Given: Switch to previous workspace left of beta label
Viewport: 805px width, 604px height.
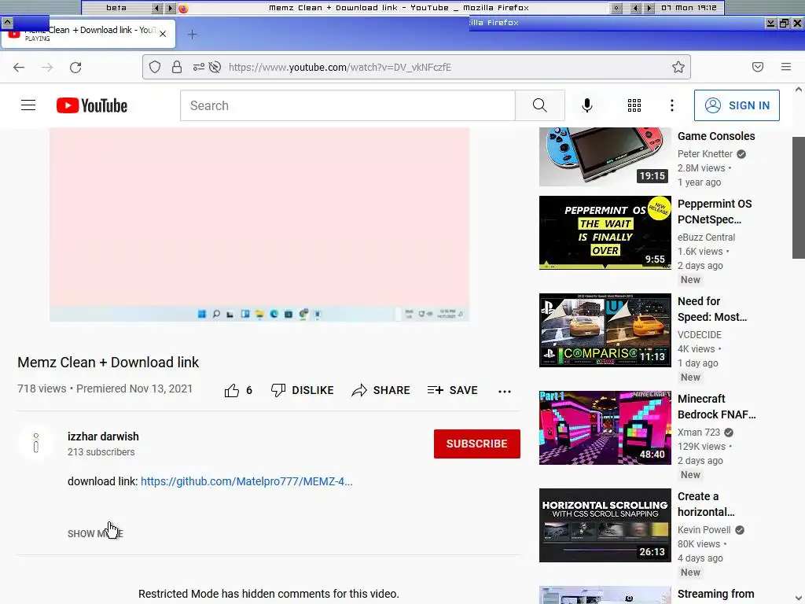Looking at the screenshot, I should (157, 8).
